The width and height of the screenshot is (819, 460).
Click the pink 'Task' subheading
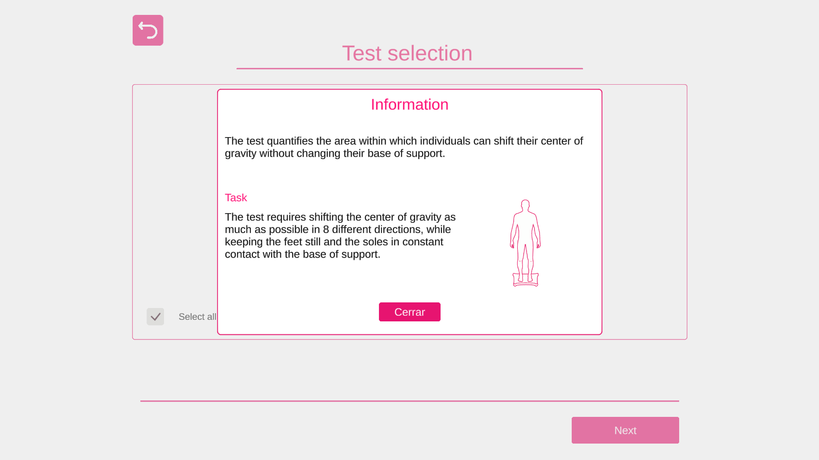coord(236,198)
